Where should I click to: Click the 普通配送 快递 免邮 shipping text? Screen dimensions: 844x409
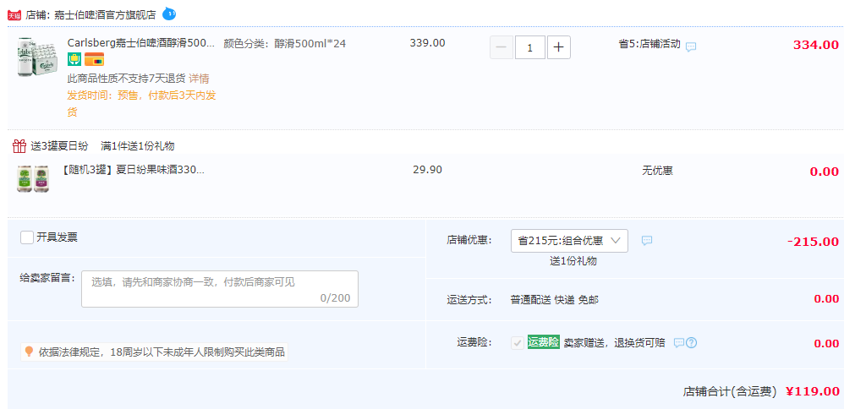(x=555, y=300)
